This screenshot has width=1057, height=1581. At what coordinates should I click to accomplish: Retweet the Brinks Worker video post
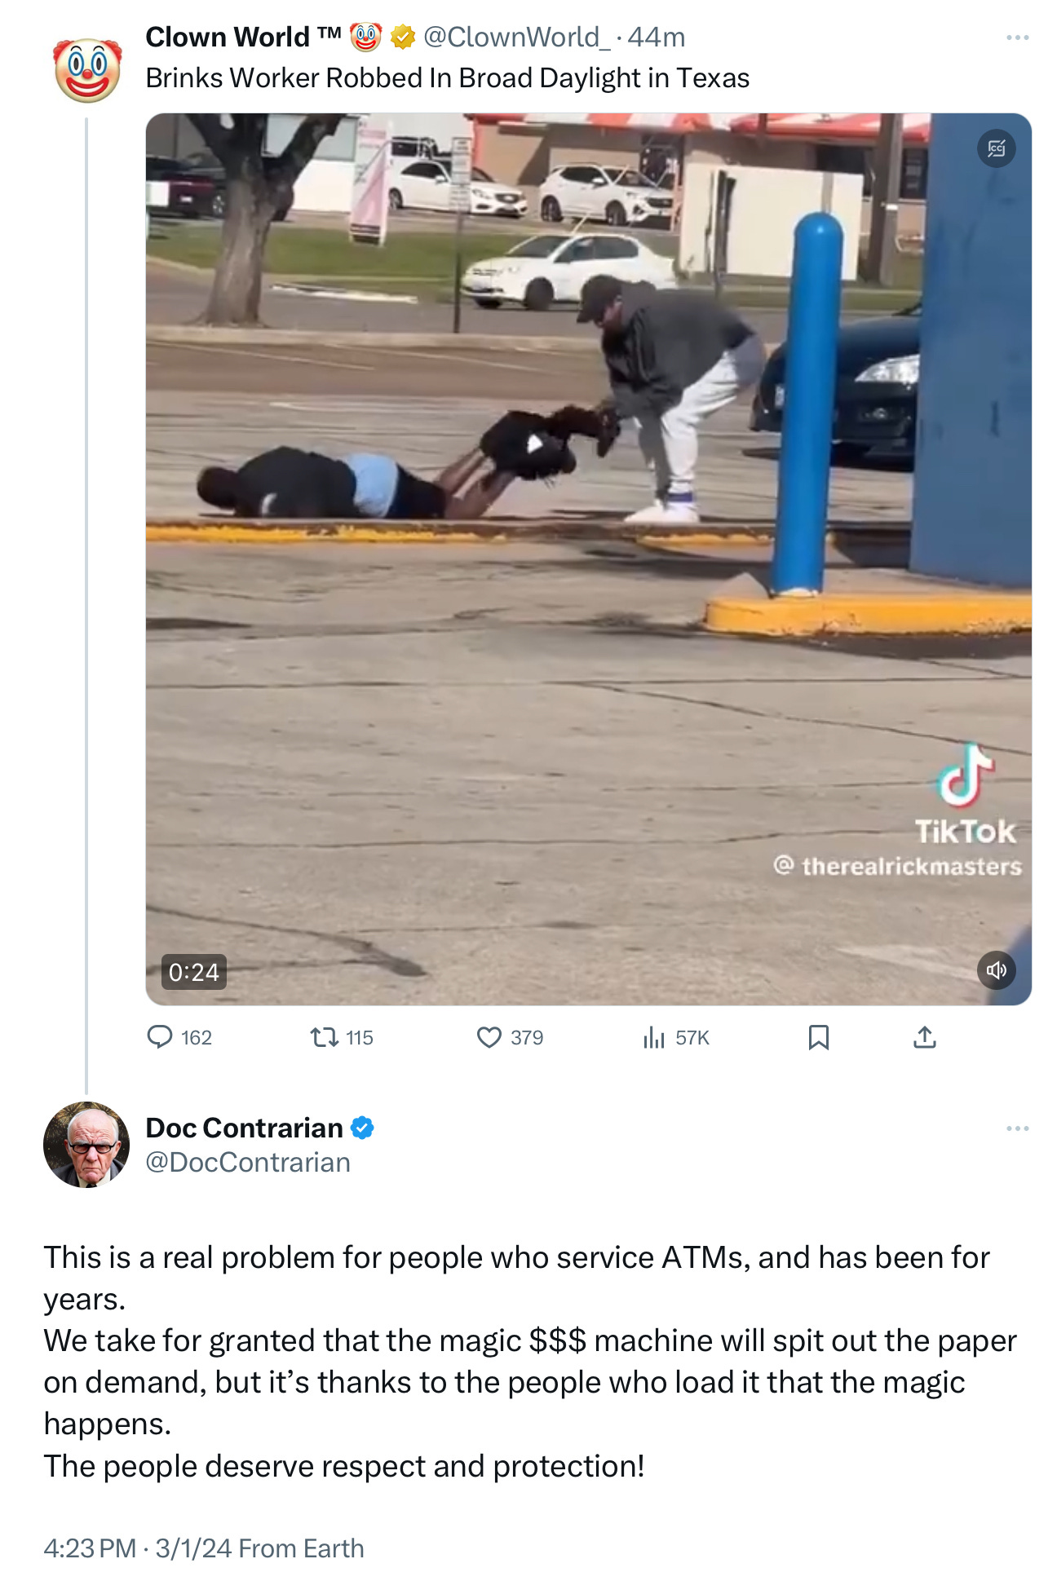click(342, 1037)
